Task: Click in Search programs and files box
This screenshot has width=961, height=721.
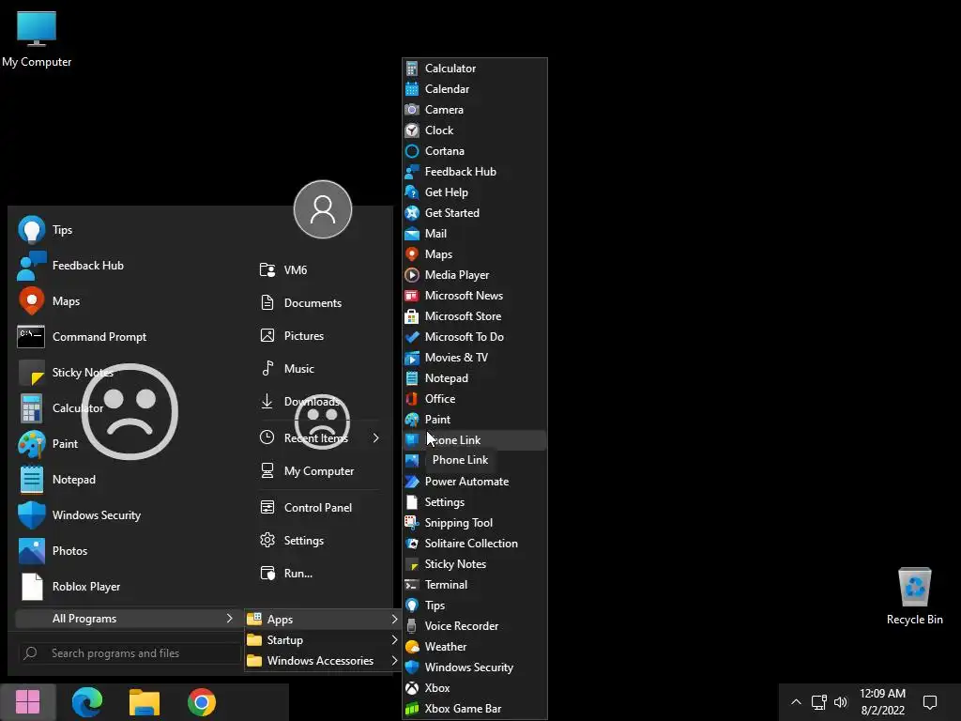Action: tap(130, 653)
